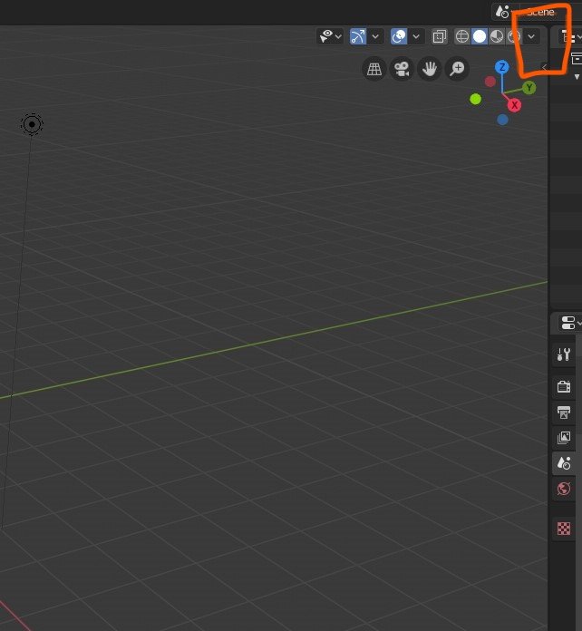The height and width of the screenshot is (631, 582).
Task: Open the World properties tab
Action: pyautogui.click(x=564, y=489)
